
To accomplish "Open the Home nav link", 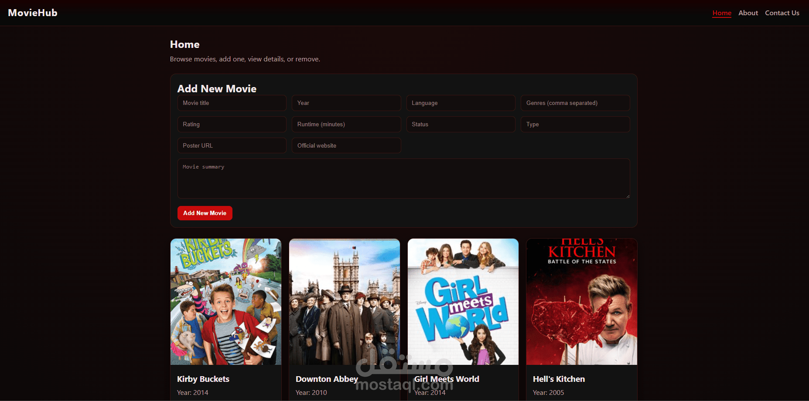I will (722, 13).
